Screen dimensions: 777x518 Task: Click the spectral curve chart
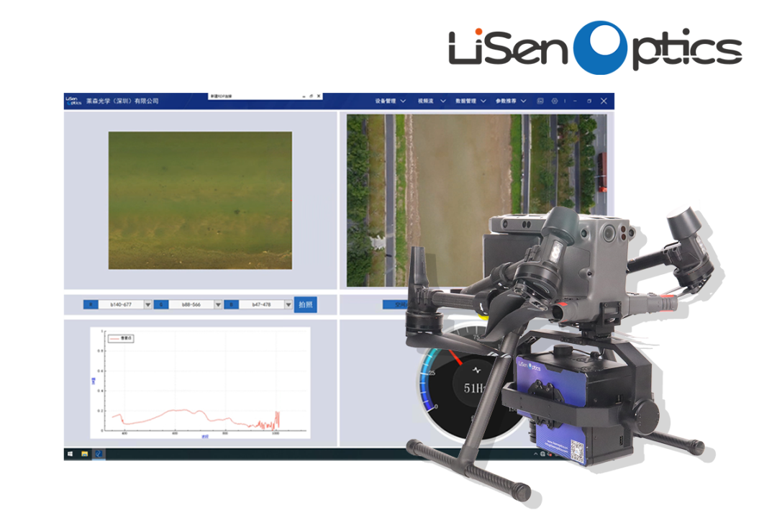(x=200, y=383)
